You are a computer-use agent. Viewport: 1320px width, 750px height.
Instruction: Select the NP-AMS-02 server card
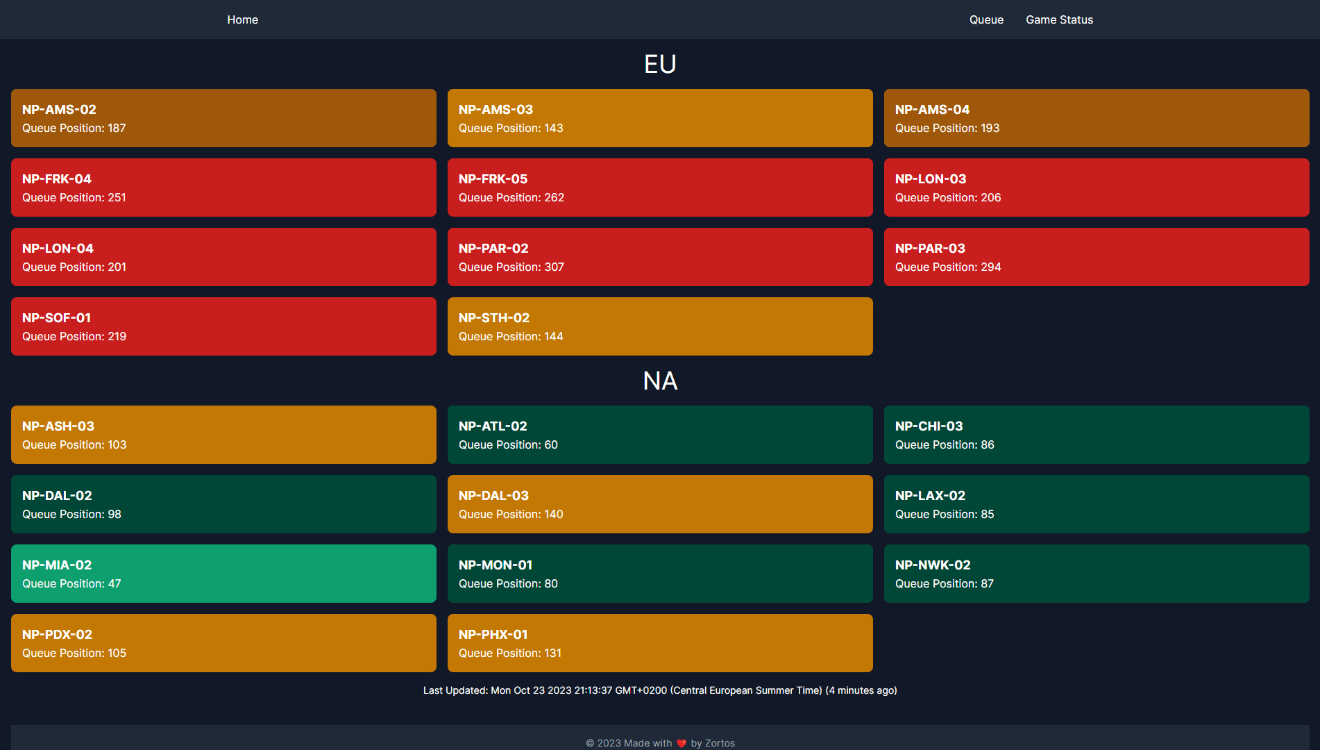tap(223, 118)
